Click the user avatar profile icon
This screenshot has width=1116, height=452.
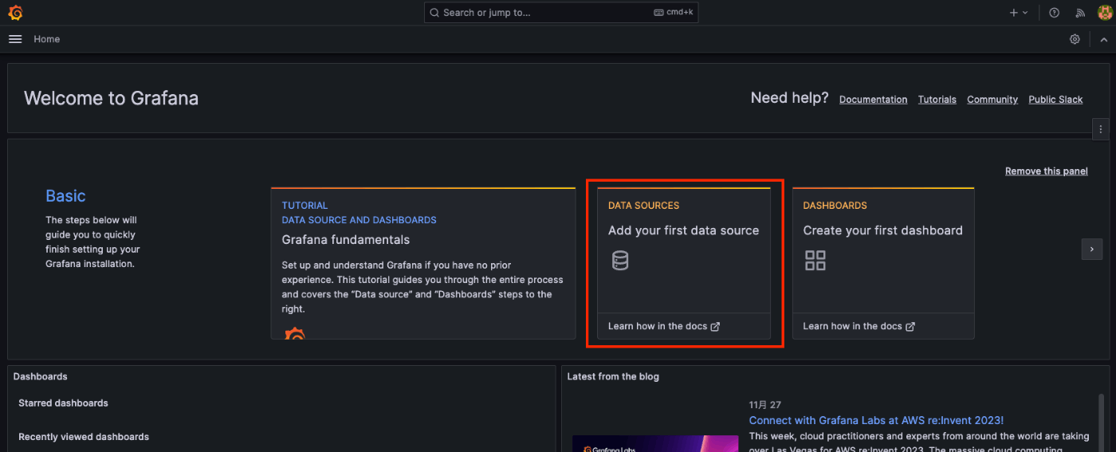click(x=1104, y=13)
